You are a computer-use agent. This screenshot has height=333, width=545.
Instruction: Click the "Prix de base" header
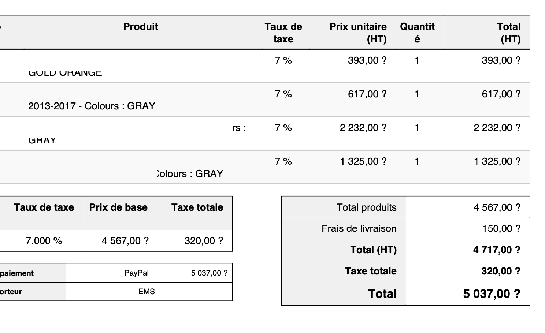click(x=118, y=207)
